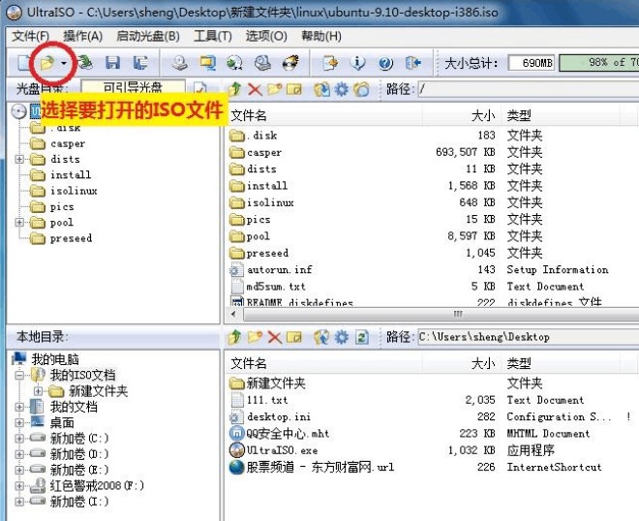
Task: Click New Folder icon in local directory toolbar
Action: click(255, 337)
